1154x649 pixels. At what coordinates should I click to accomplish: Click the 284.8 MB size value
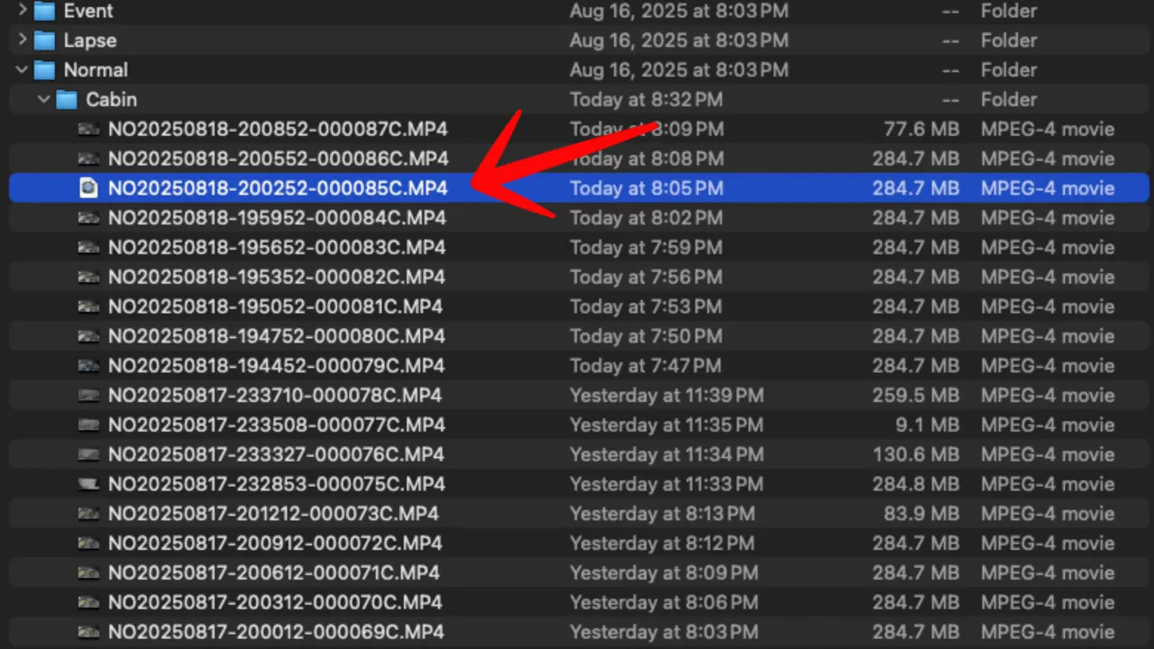click(x=916, y=484)
